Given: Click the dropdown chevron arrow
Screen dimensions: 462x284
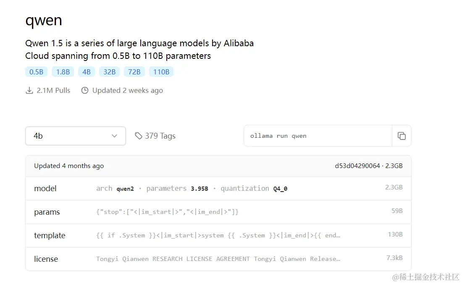Looking at the screenshot, I should point(114,136).
